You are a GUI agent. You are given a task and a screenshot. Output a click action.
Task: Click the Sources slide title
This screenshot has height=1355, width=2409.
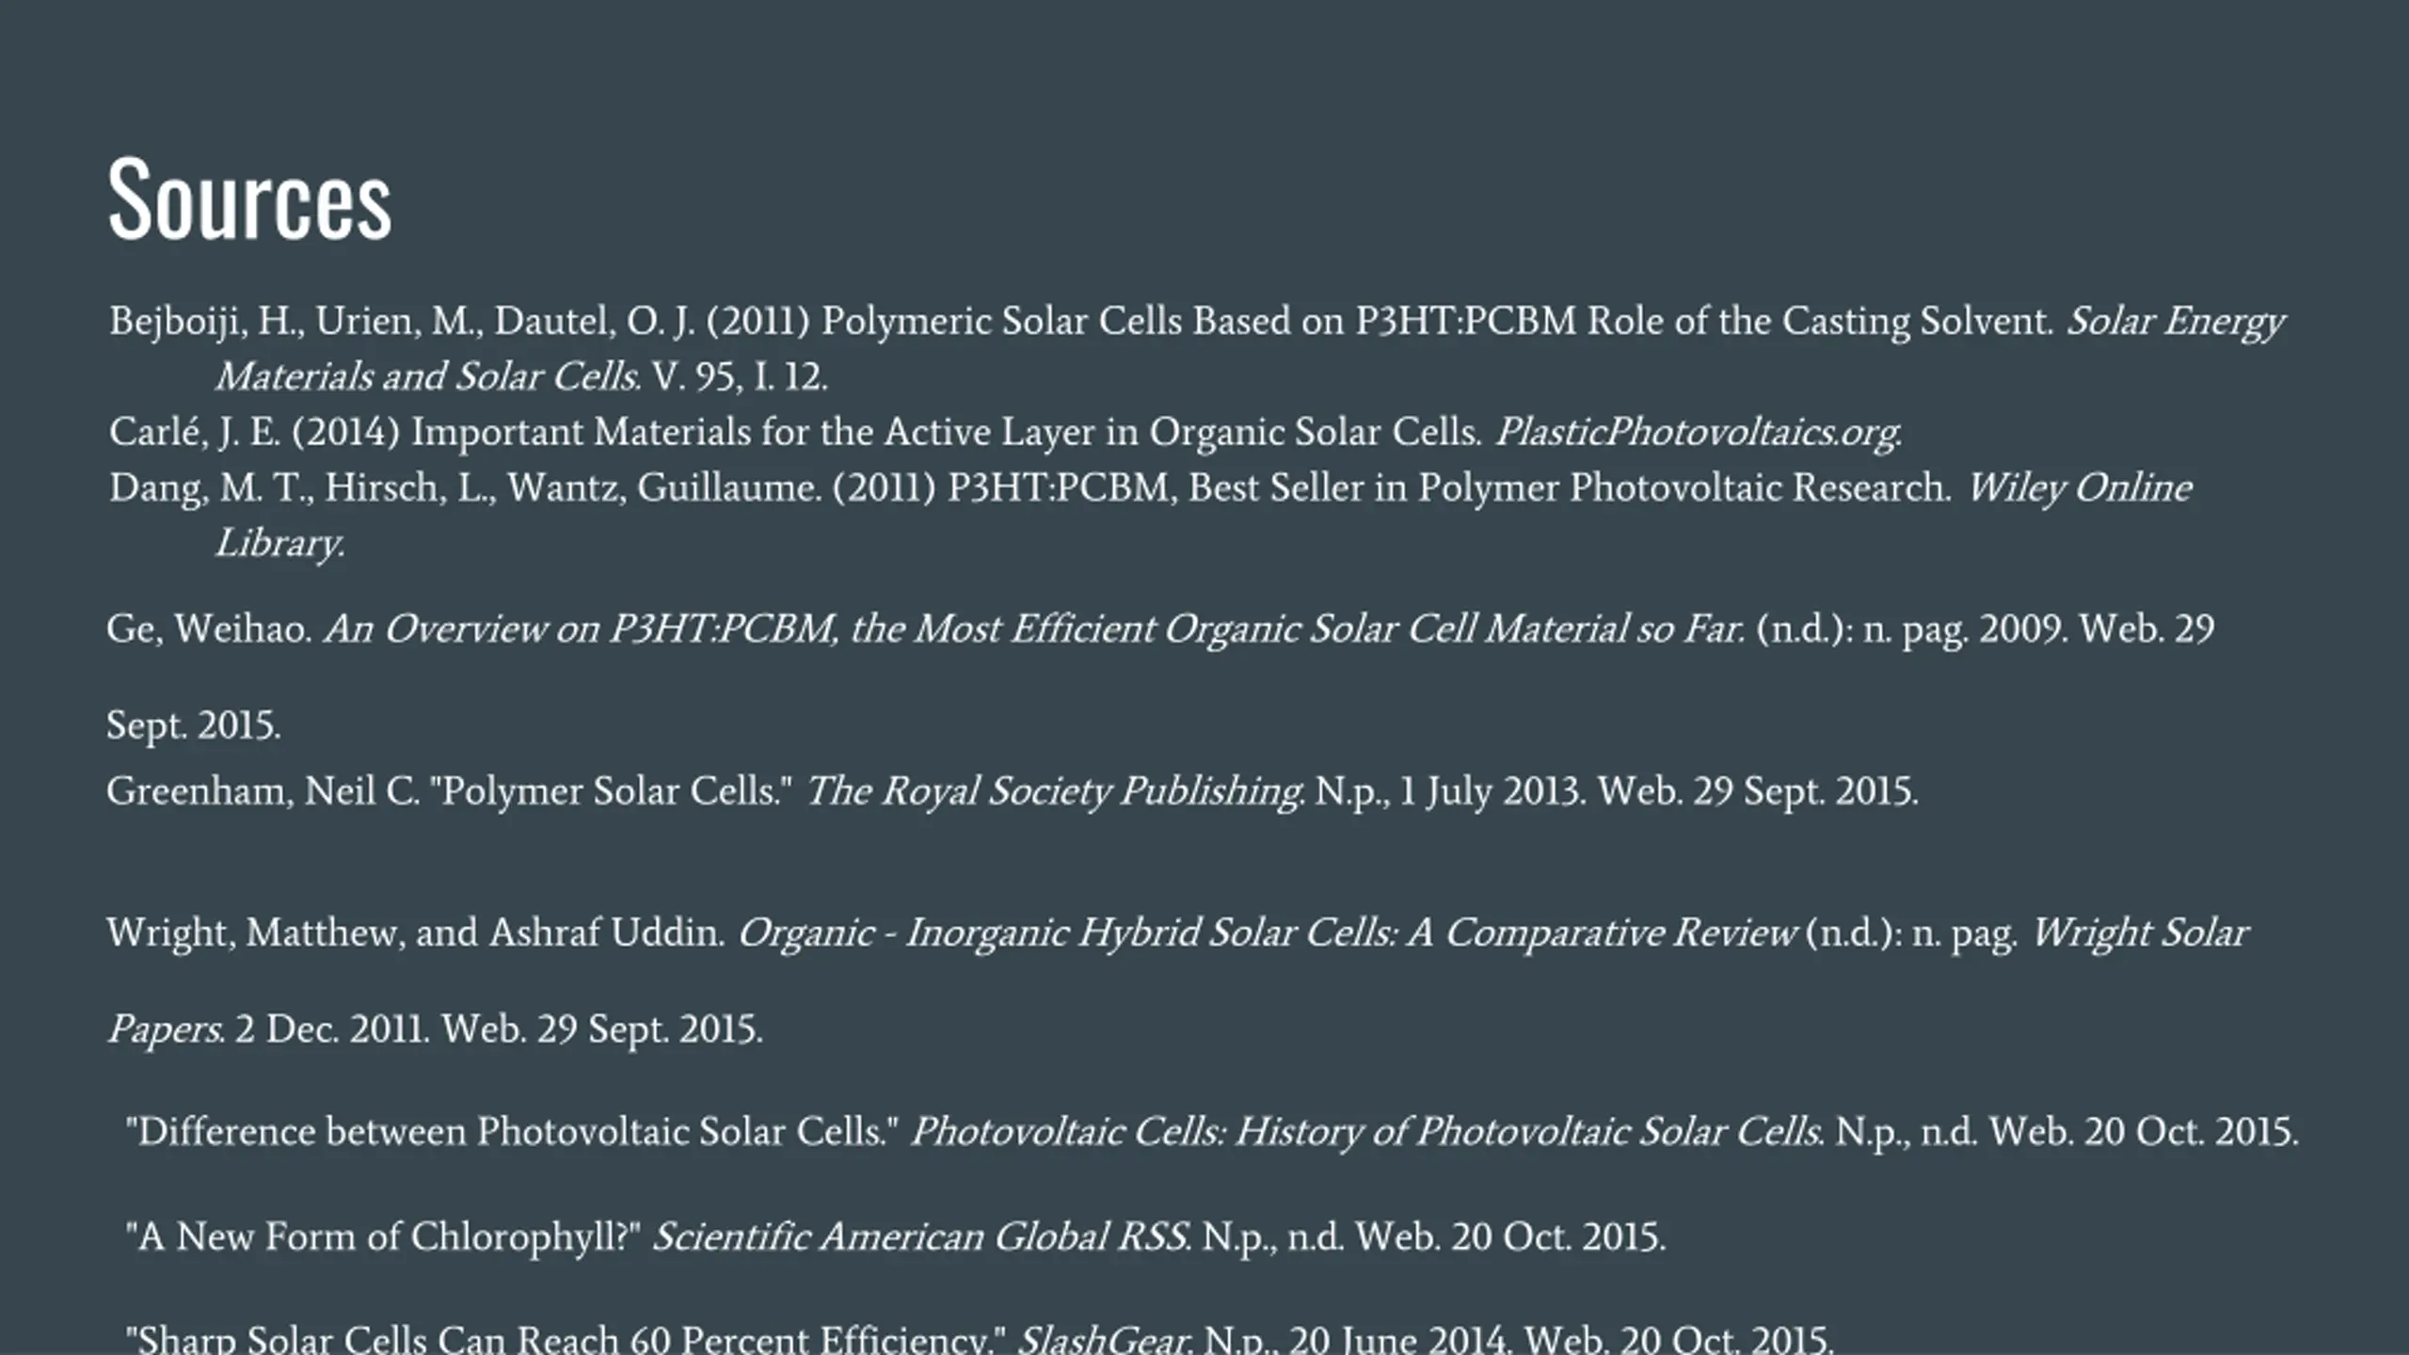[249, 199]
